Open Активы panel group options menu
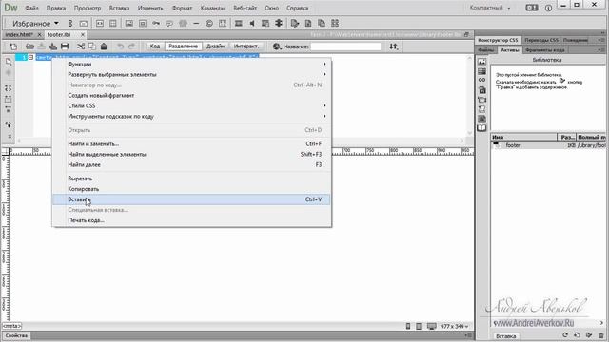 coord(601,50)
